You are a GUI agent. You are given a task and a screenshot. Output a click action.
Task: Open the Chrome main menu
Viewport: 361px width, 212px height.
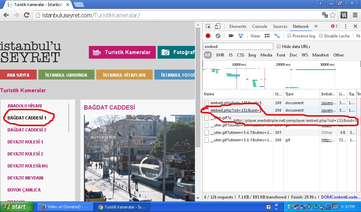[355, 15]
